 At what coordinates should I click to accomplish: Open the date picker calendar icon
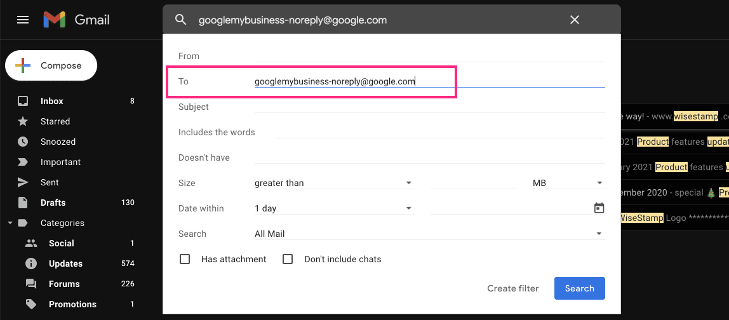[598, 208]
